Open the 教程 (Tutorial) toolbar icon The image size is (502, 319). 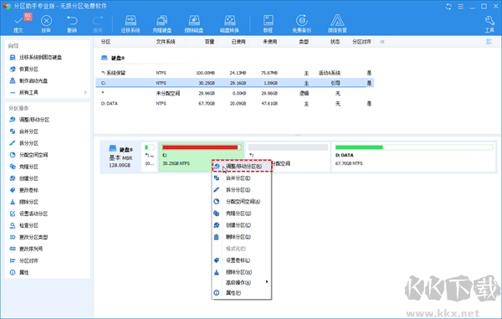pyautogui.click(x=268, y=23)
